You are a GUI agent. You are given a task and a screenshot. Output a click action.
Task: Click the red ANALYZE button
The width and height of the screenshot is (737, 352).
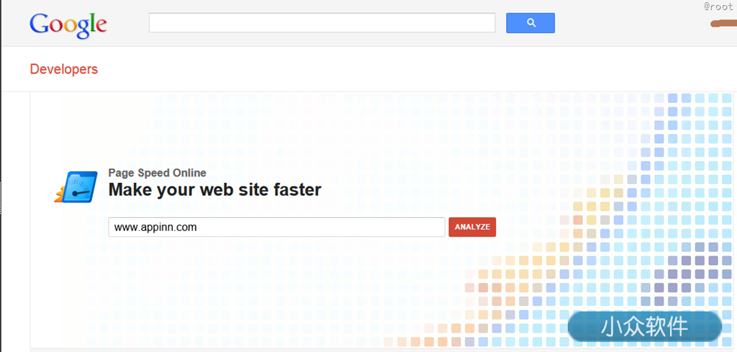[472, 227]
